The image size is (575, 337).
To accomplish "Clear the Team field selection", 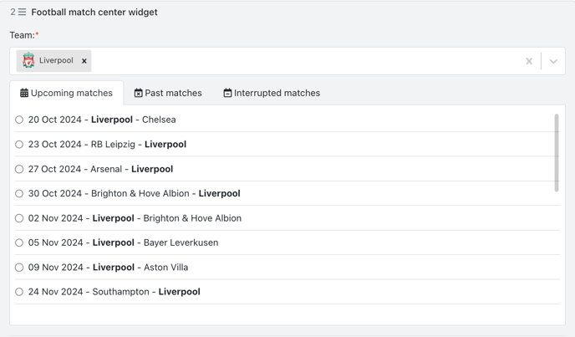I will (529, 61).
